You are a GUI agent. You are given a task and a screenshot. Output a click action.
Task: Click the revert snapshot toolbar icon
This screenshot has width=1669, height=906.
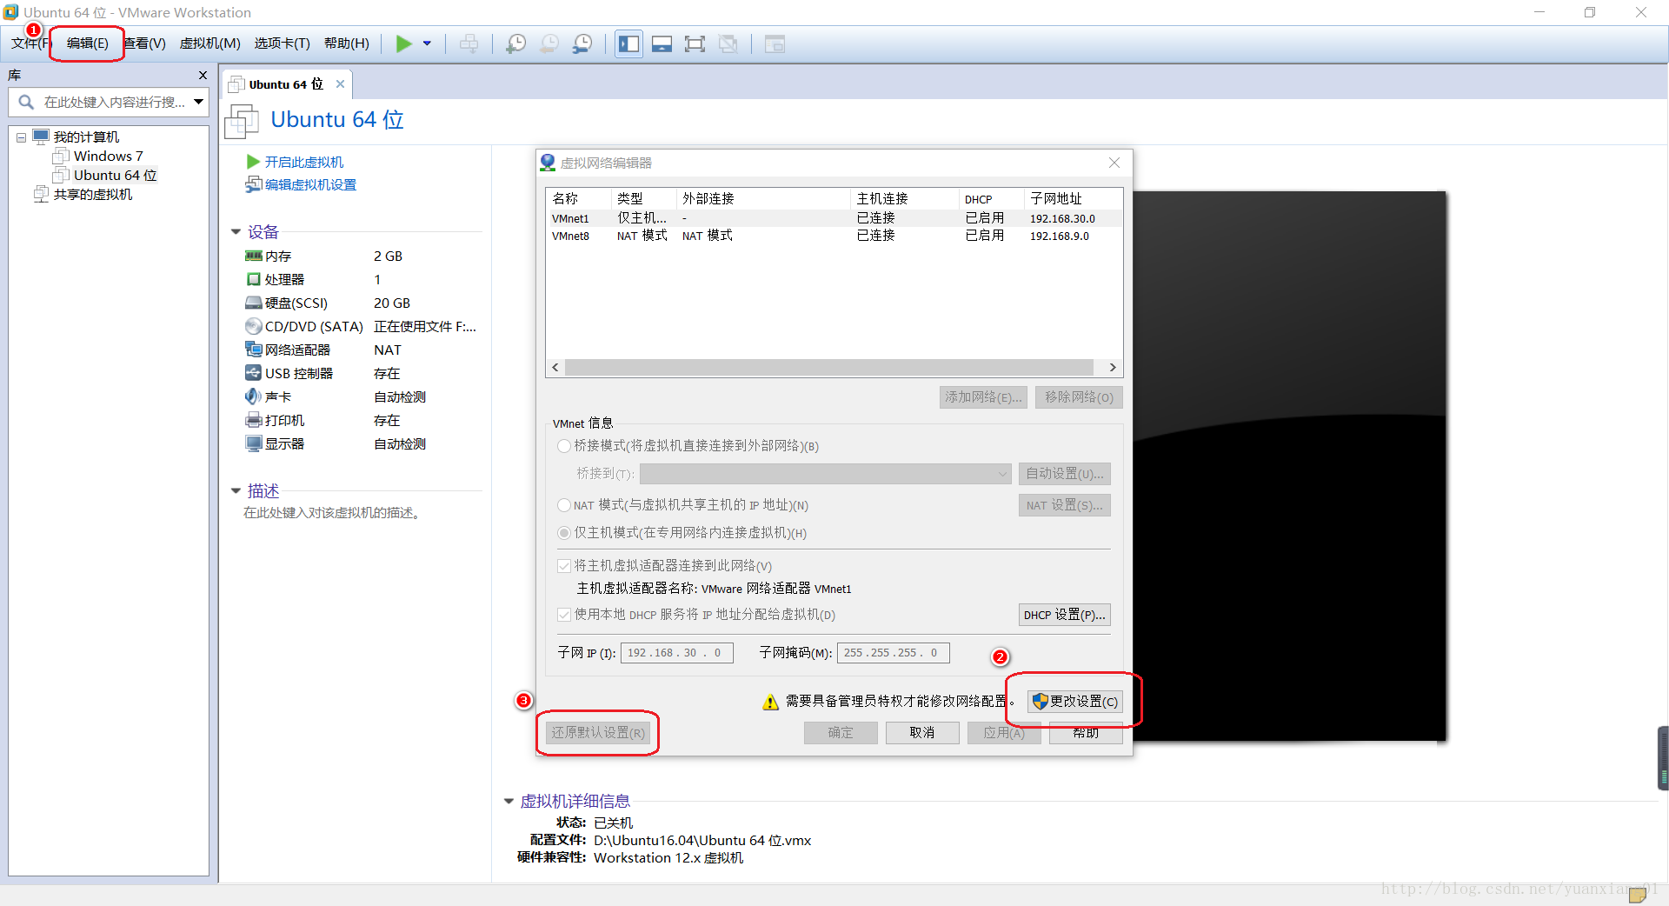click(549, 43)
